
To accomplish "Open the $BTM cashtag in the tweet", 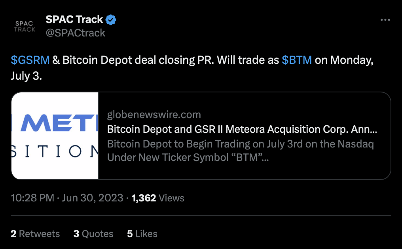I will click(297, 60).
